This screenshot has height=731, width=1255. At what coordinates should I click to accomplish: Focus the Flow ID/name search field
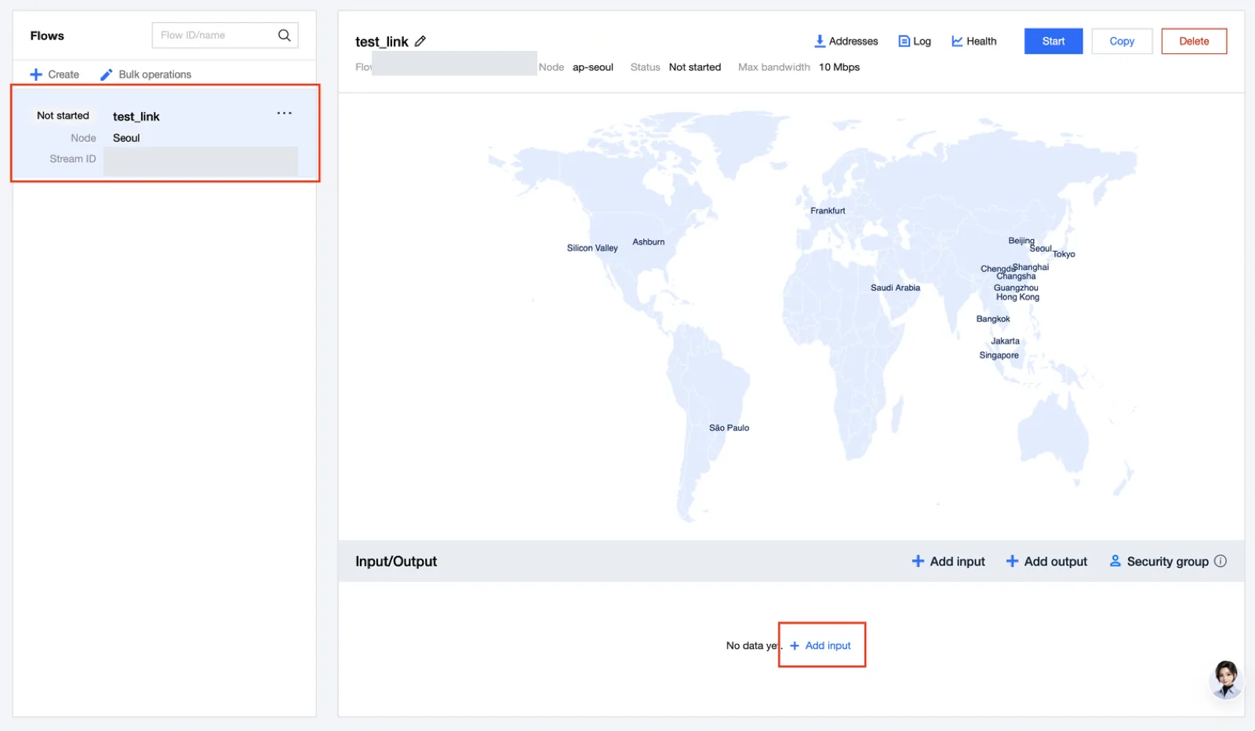click(x=216, y=35)
